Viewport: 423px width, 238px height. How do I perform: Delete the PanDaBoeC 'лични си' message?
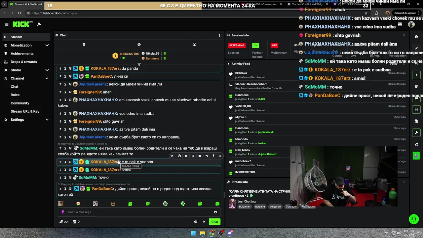[x=60, y=76]
